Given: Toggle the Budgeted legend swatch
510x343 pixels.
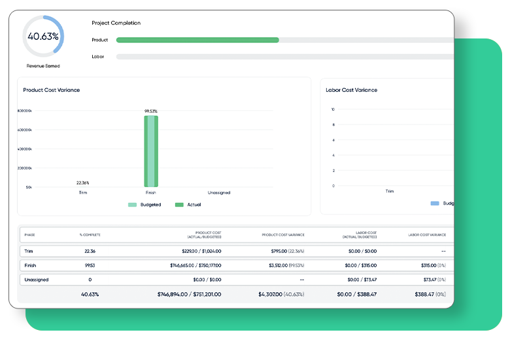Looking at the screenshot, I should point(132,205).
